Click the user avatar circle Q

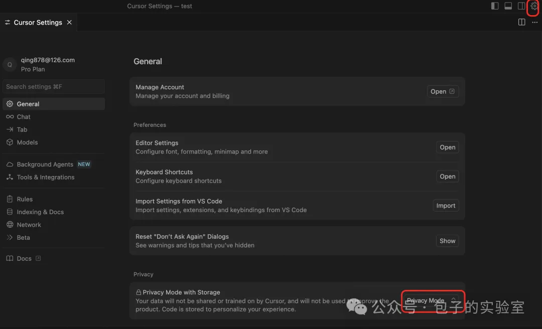(10, 65)
